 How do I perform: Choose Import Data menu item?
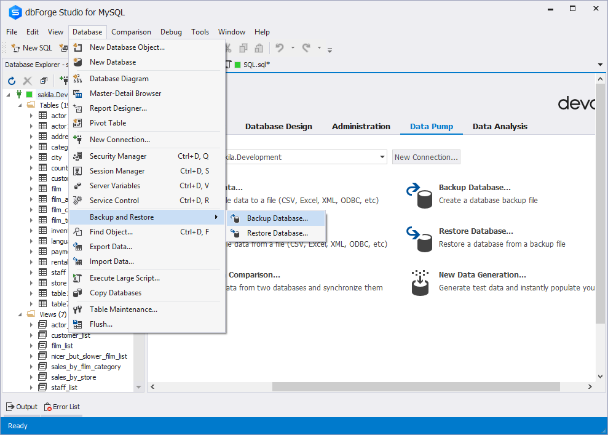click(x=148, y=261)
